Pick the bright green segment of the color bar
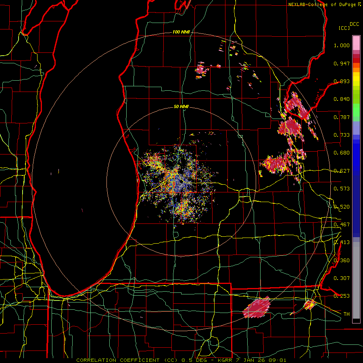This screenshot has height=363, width=363. click(x=356, y=110)
